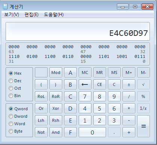Click the calculator title bar icon

5,6
